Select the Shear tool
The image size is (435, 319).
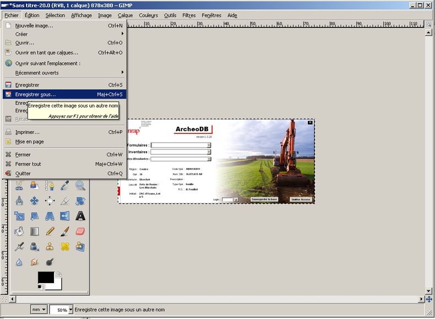tap(34, 216)
